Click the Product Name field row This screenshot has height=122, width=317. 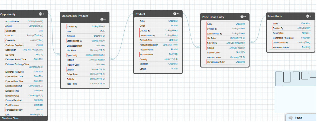158,54
